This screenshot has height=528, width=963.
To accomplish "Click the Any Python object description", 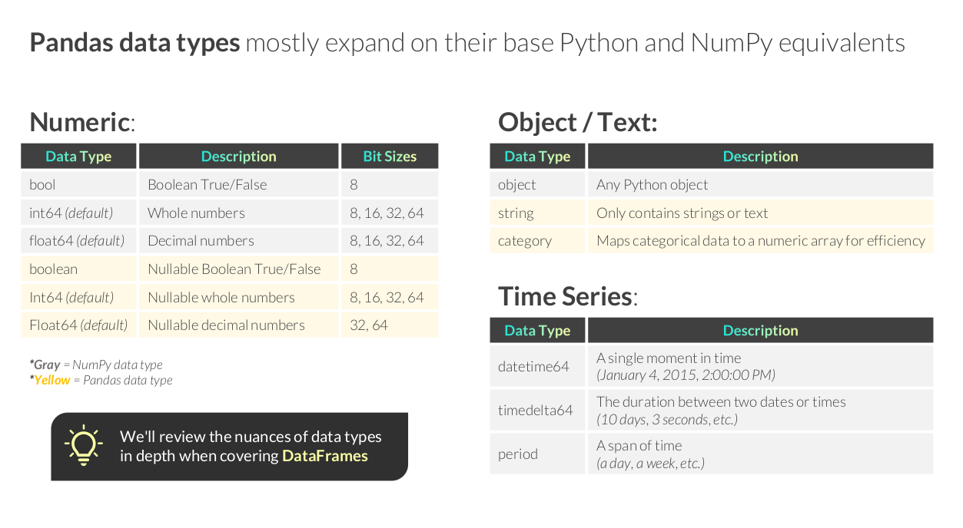I will 652,185.
